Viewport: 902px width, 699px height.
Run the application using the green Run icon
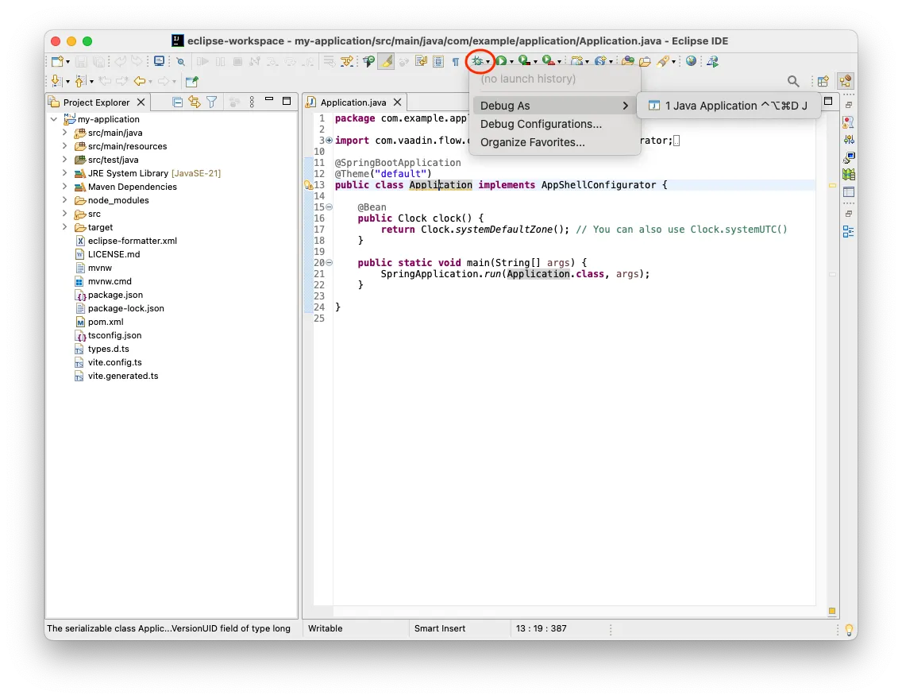point(500,61)
